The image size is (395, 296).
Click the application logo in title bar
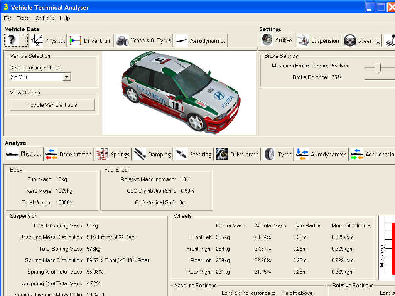6,7
